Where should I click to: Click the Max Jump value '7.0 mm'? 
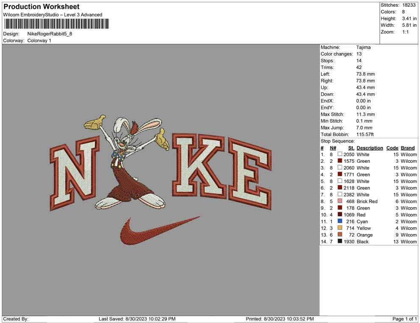click(364, 128)
